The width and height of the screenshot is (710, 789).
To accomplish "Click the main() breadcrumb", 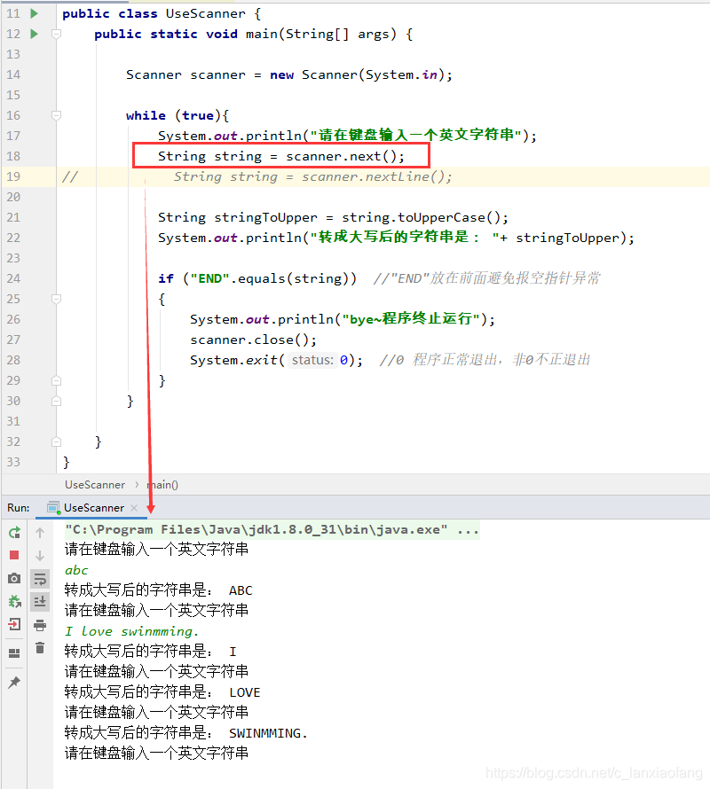I will [162, 485].
